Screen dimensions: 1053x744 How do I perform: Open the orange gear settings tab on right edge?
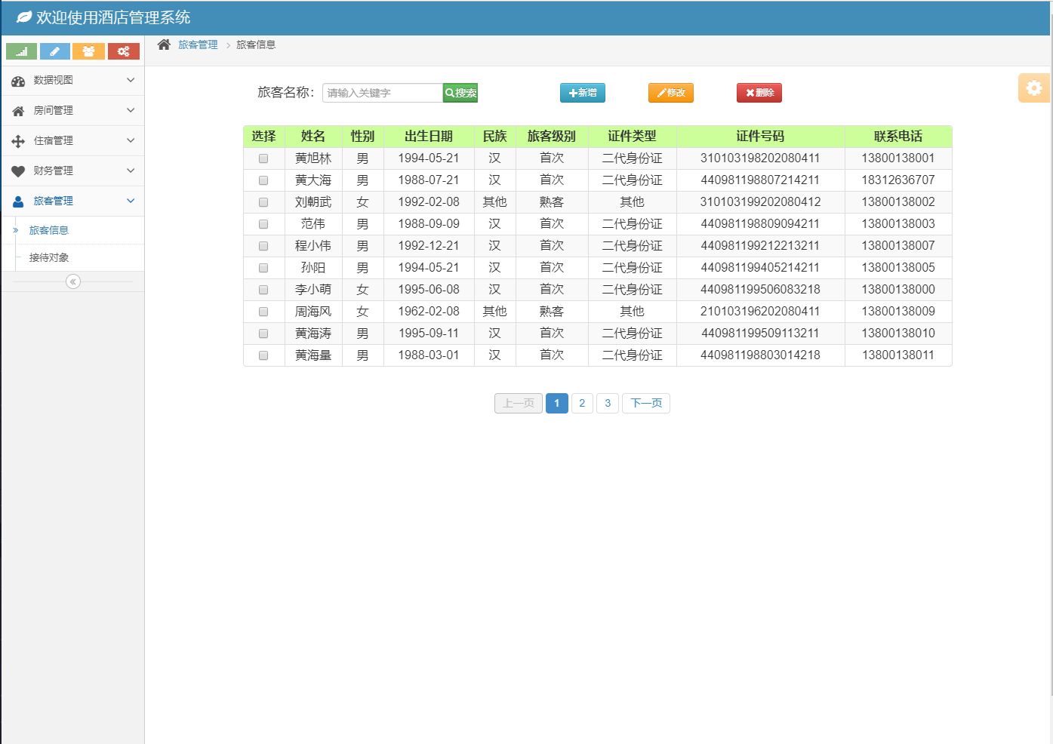point(1033,88)
